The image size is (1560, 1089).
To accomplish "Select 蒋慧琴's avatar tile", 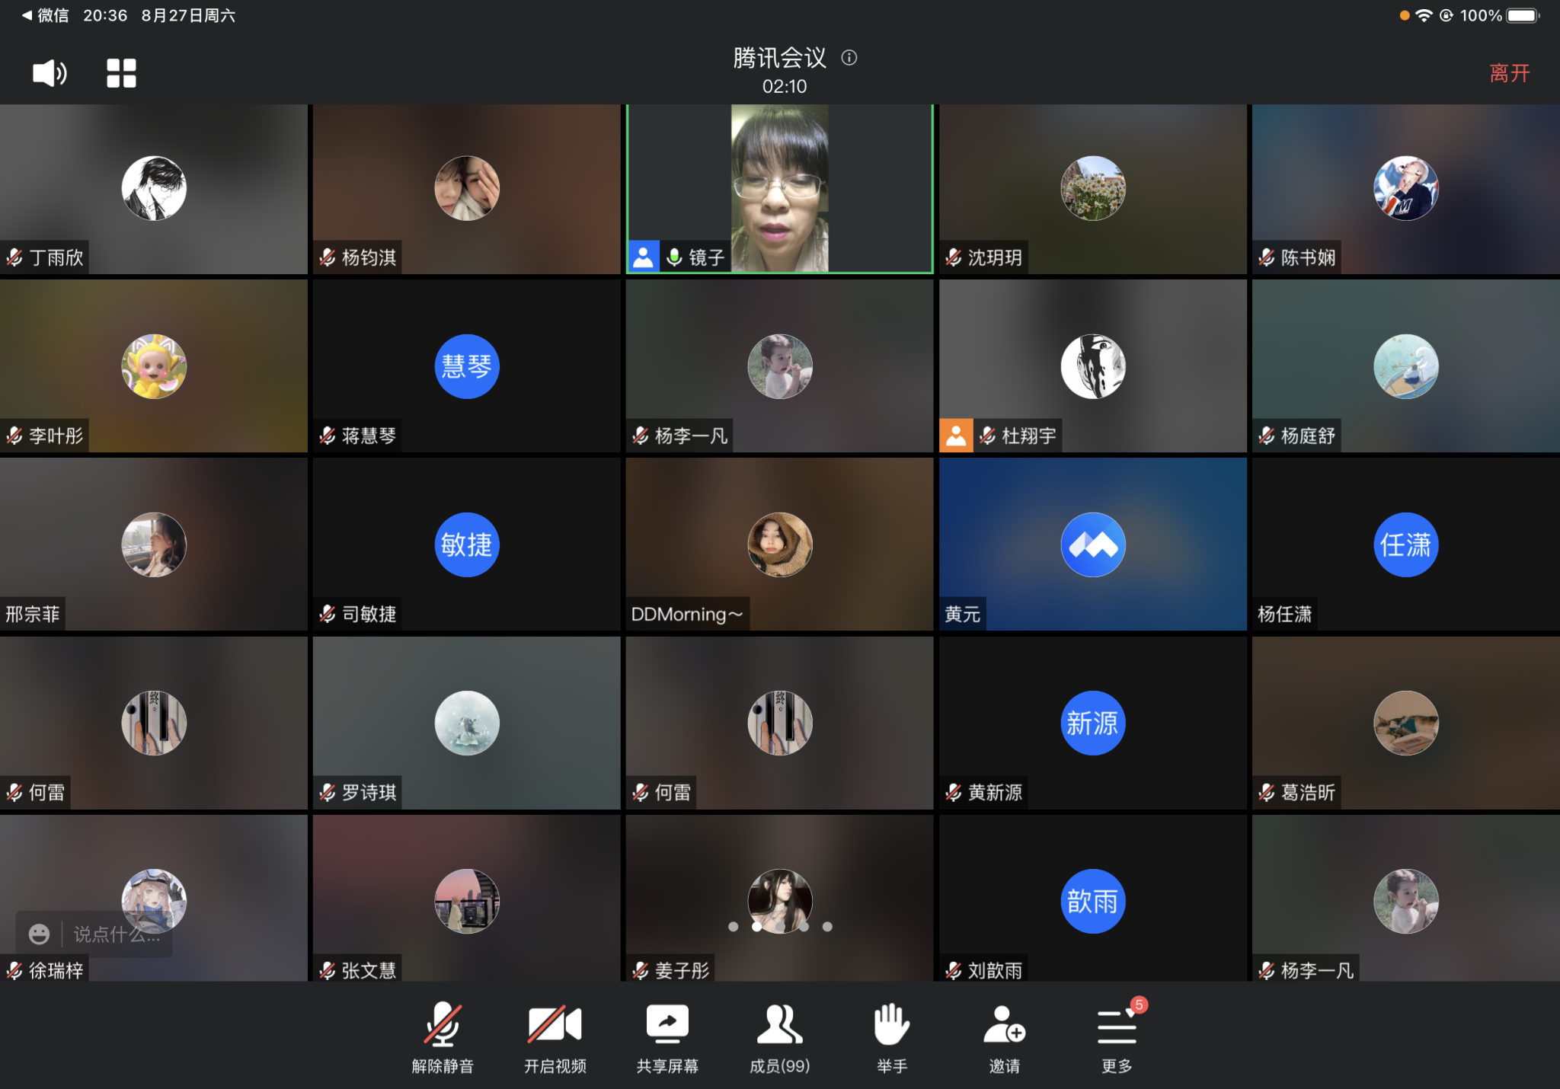I will (x=466, y=366).
